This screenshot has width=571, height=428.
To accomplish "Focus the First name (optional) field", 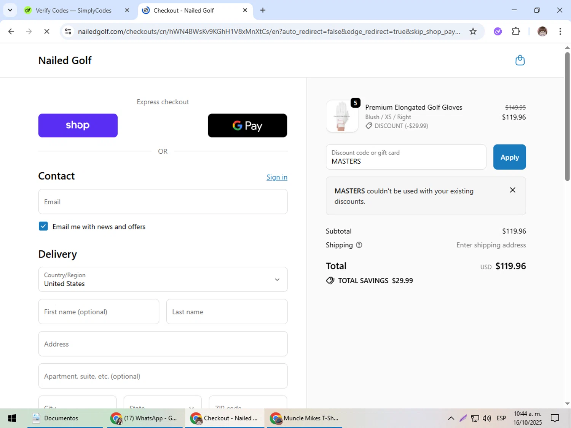I will (99, 312).
